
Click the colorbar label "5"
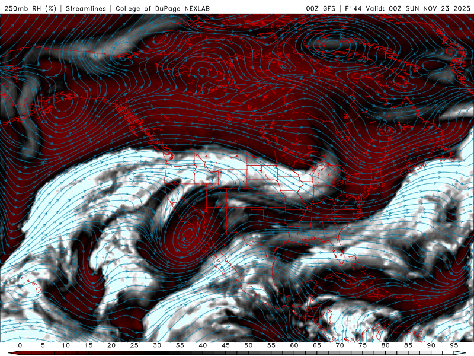tap(43, 345)
